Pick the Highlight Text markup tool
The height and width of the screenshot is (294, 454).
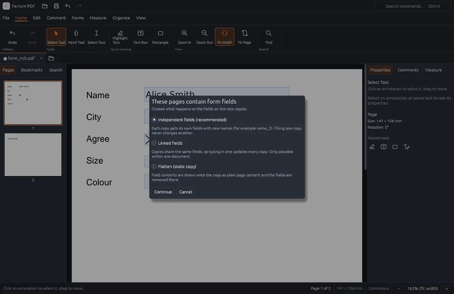click(x=120, y=37)
